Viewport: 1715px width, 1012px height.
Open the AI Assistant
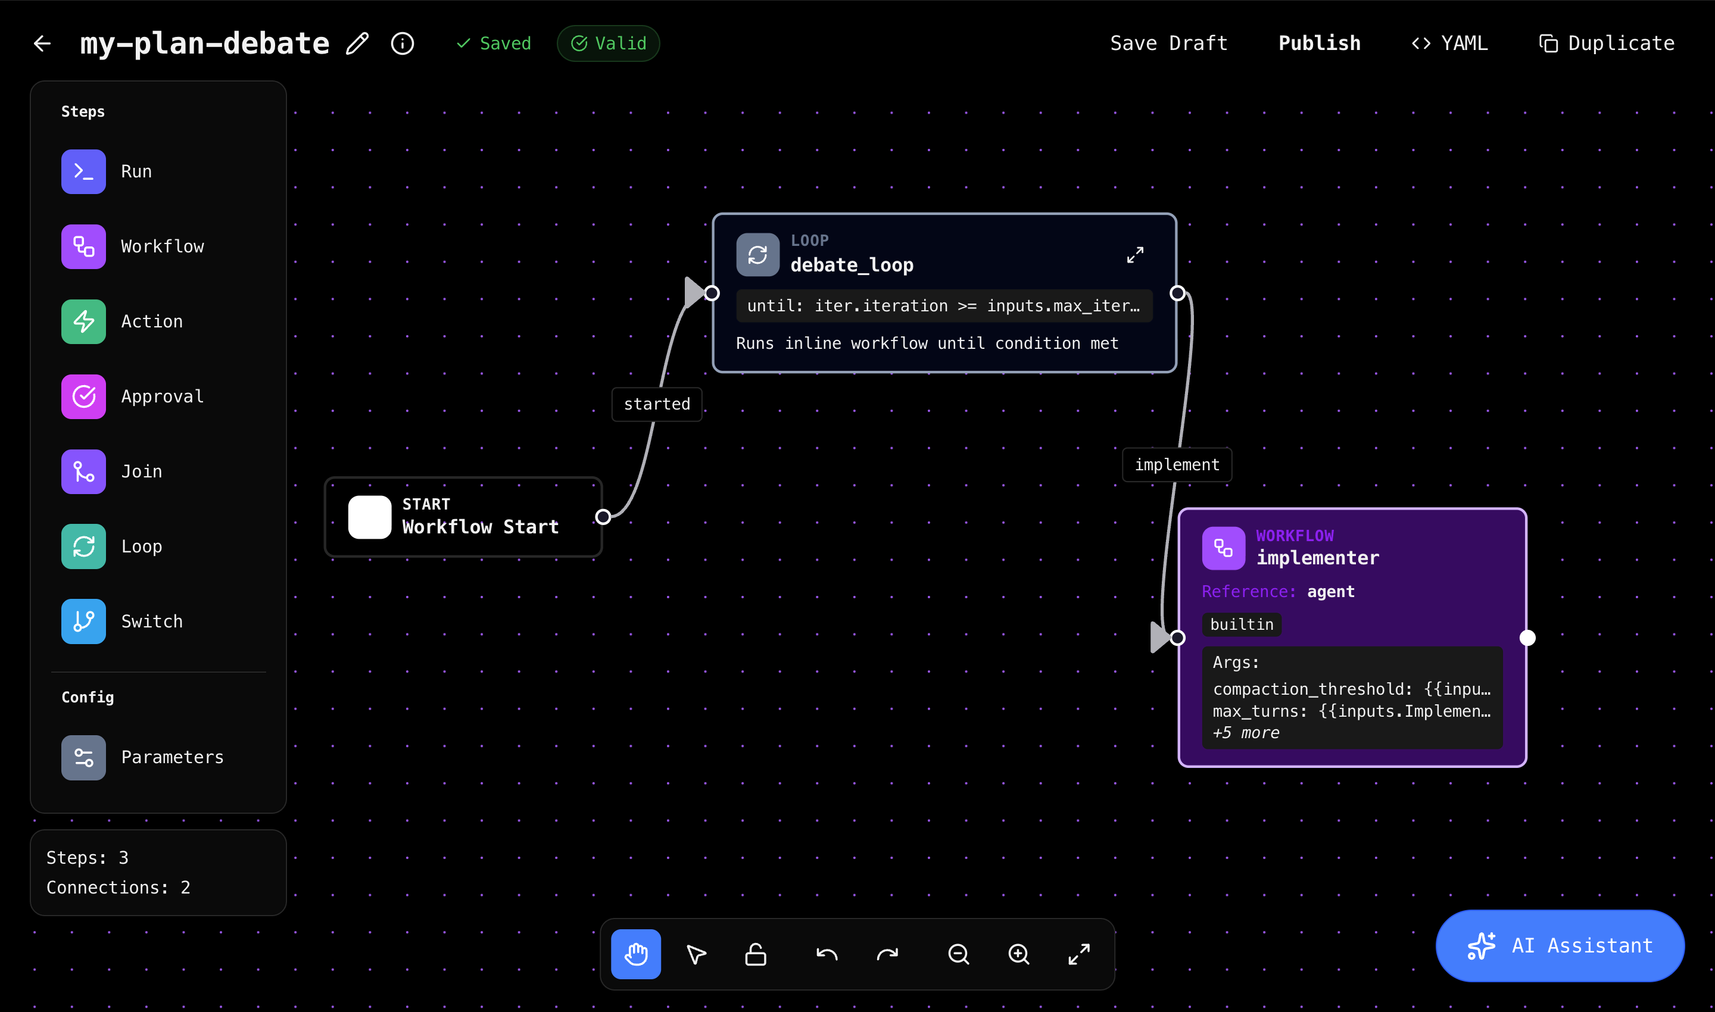point(1560,946)
